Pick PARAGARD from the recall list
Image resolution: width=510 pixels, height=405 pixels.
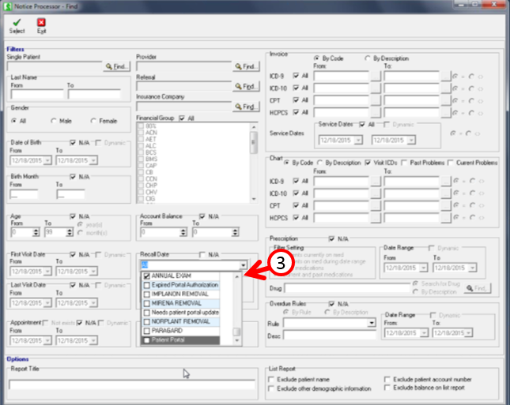click(x=146, y=331)
